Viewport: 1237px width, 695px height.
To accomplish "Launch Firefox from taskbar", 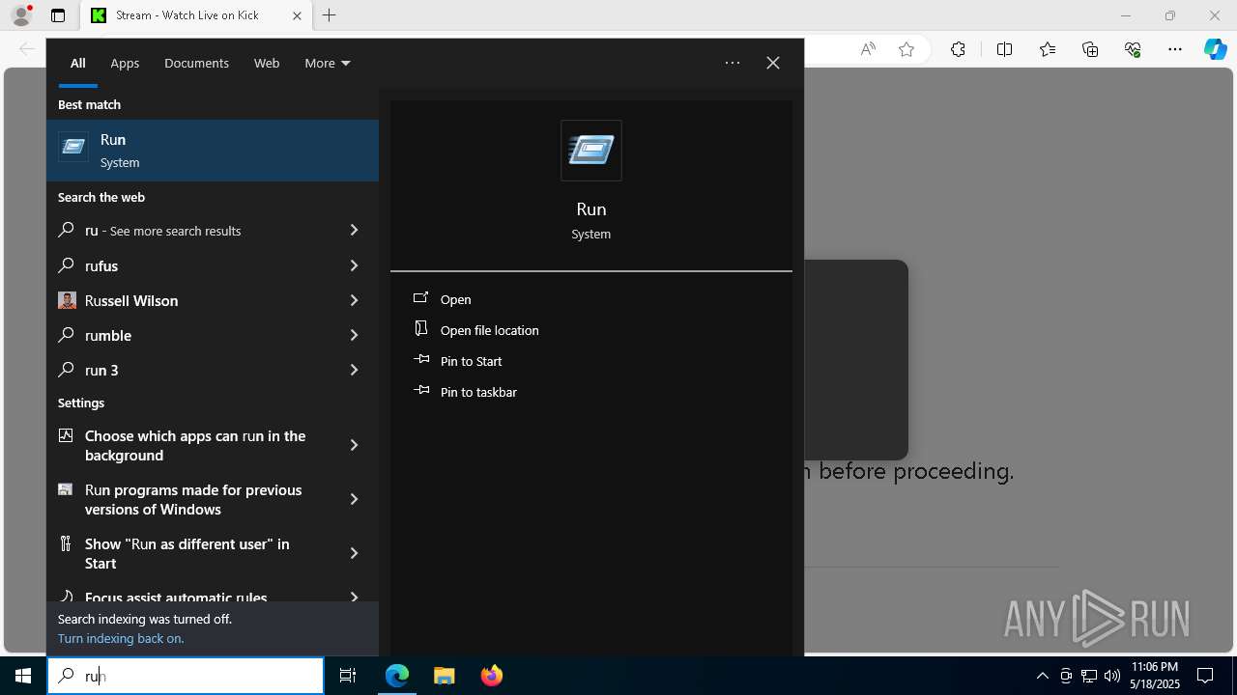I will [491, 676].
